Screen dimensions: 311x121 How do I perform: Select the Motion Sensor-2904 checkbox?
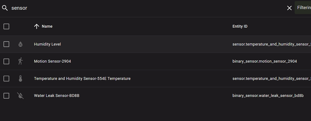coord(6,61)
